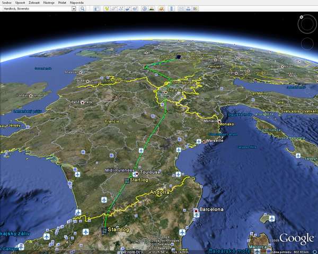Toggle historical imagery clock icon
This screenshot has width=318, height=254.
[144, 8]
